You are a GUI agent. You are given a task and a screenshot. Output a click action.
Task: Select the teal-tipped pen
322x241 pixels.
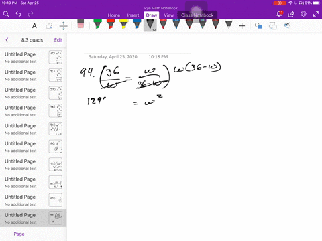pos(203,24)
